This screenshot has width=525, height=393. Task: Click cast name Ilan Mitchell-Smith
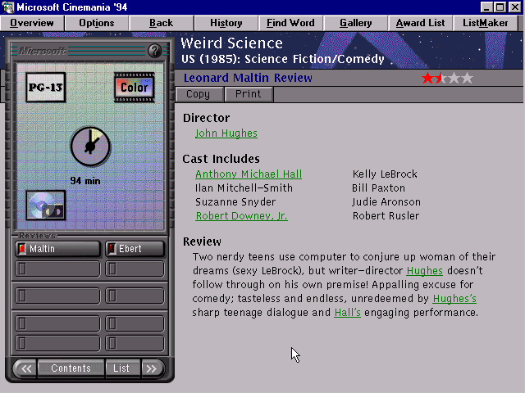[x=244, y=188]
